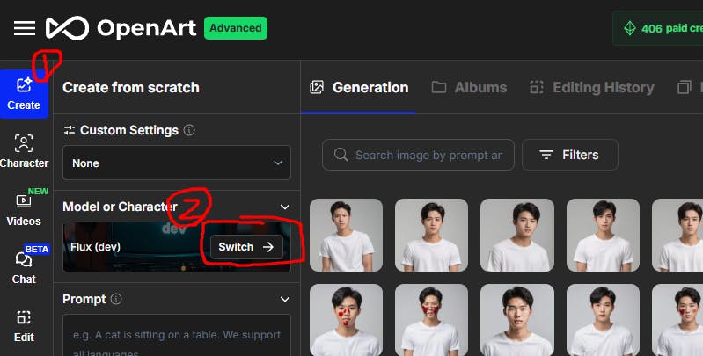Click the Switch model button
The width and height of the screenshot is (703, 356).
(x=246, y=247)
